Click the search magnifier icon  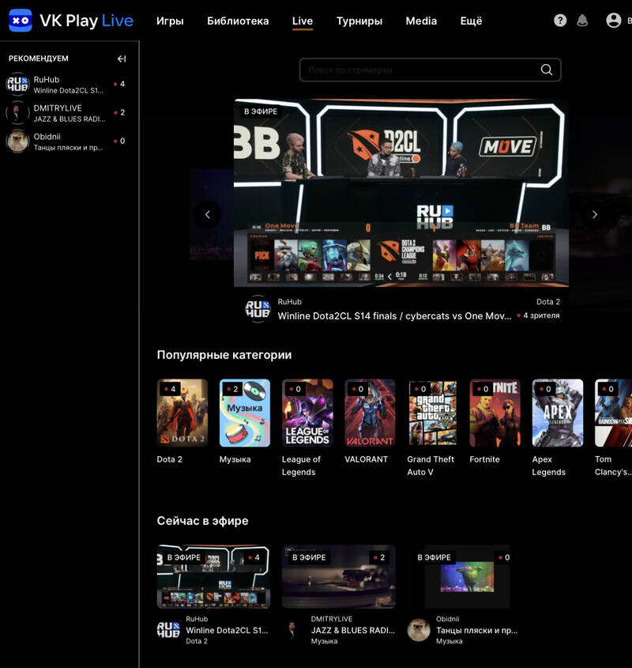tap(547, 70)
